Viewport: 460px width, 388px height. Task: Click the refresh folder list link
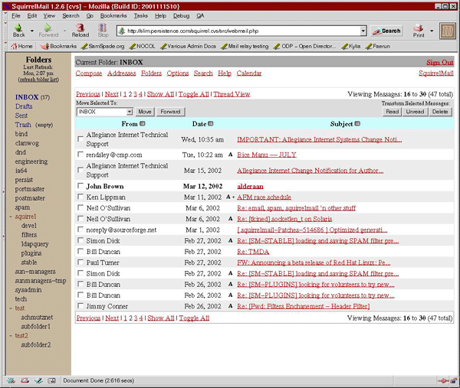pyautogui.click(x=38, y=80)
